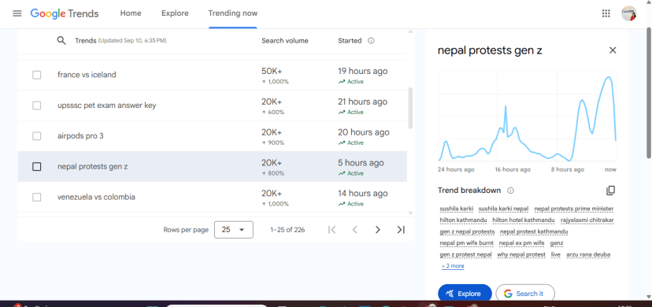Expand the + 2 more breakdown terms
The image size is (652, 307).
[453, 266]
